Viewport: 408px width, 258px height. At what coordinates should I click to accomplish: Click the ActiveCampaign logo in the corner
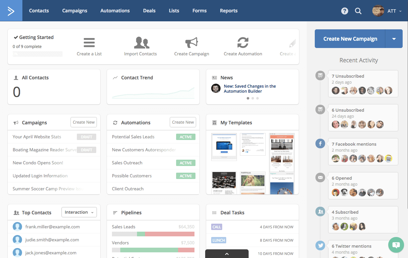tap(11, 10)
